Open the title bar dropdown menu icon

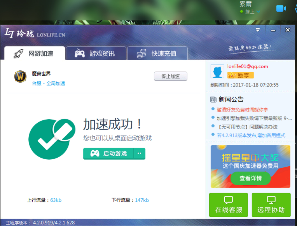(258, 30)
